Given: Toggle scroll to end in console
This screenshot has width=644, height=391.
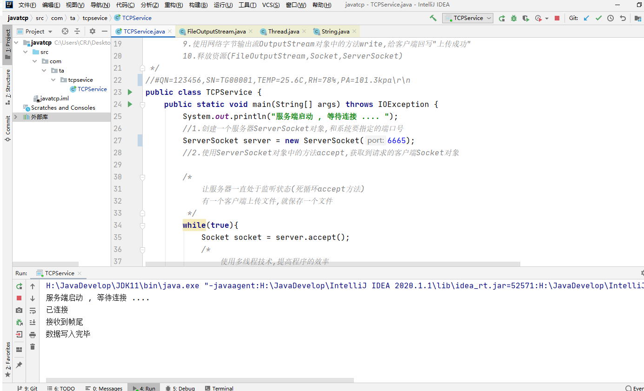Looking at the screenshot, I should click(x=32, y=322).
